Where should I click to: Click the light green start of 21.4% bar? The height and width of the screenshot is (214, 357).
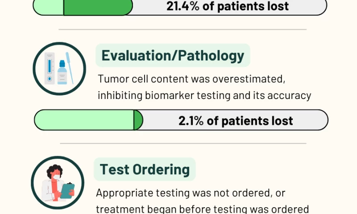(49, 7)
